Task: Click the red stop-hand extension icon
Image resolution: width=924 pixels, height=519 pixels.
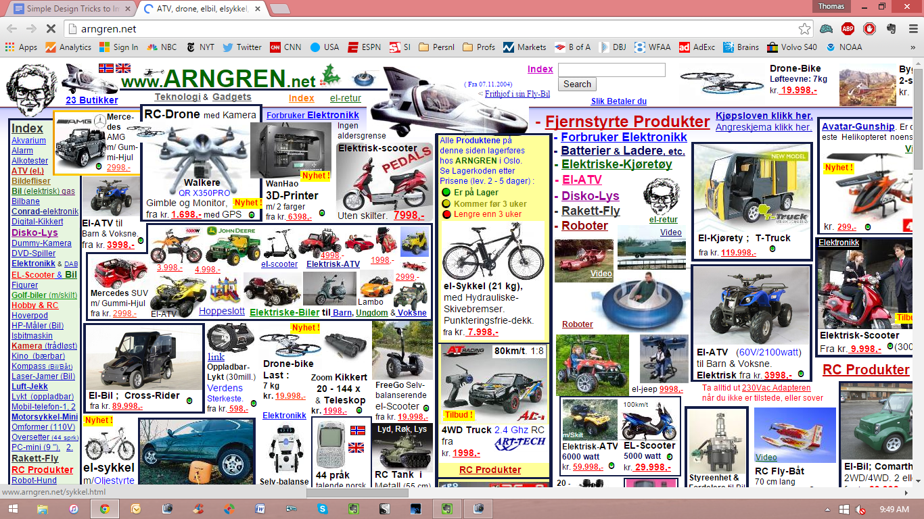Action: click(x=869, y=28)
